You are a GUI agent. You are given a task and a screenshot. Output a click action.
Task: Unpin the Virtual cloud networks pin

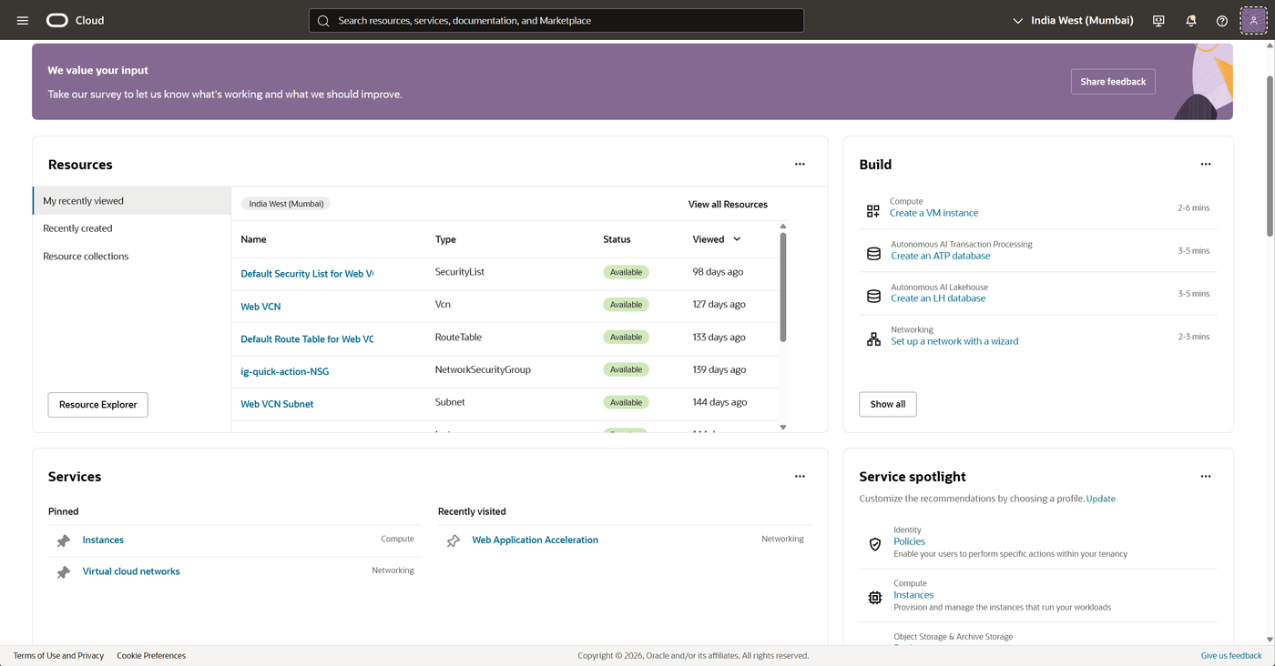click(x=64, y=572)
